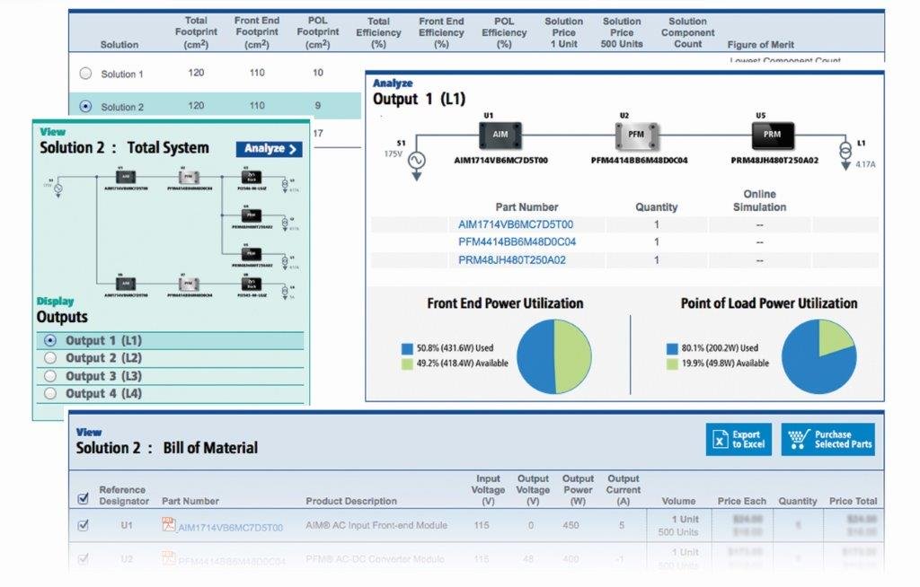Open the PDF icon next to AIM1714VB6MC7D5T00
The image size is (920, 587).
[x=167, y=526]
